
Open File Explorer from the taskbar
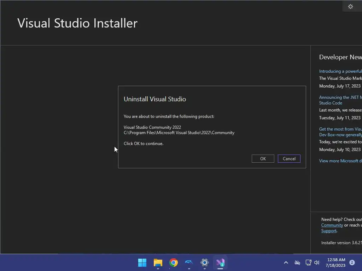tap(158, 263)
